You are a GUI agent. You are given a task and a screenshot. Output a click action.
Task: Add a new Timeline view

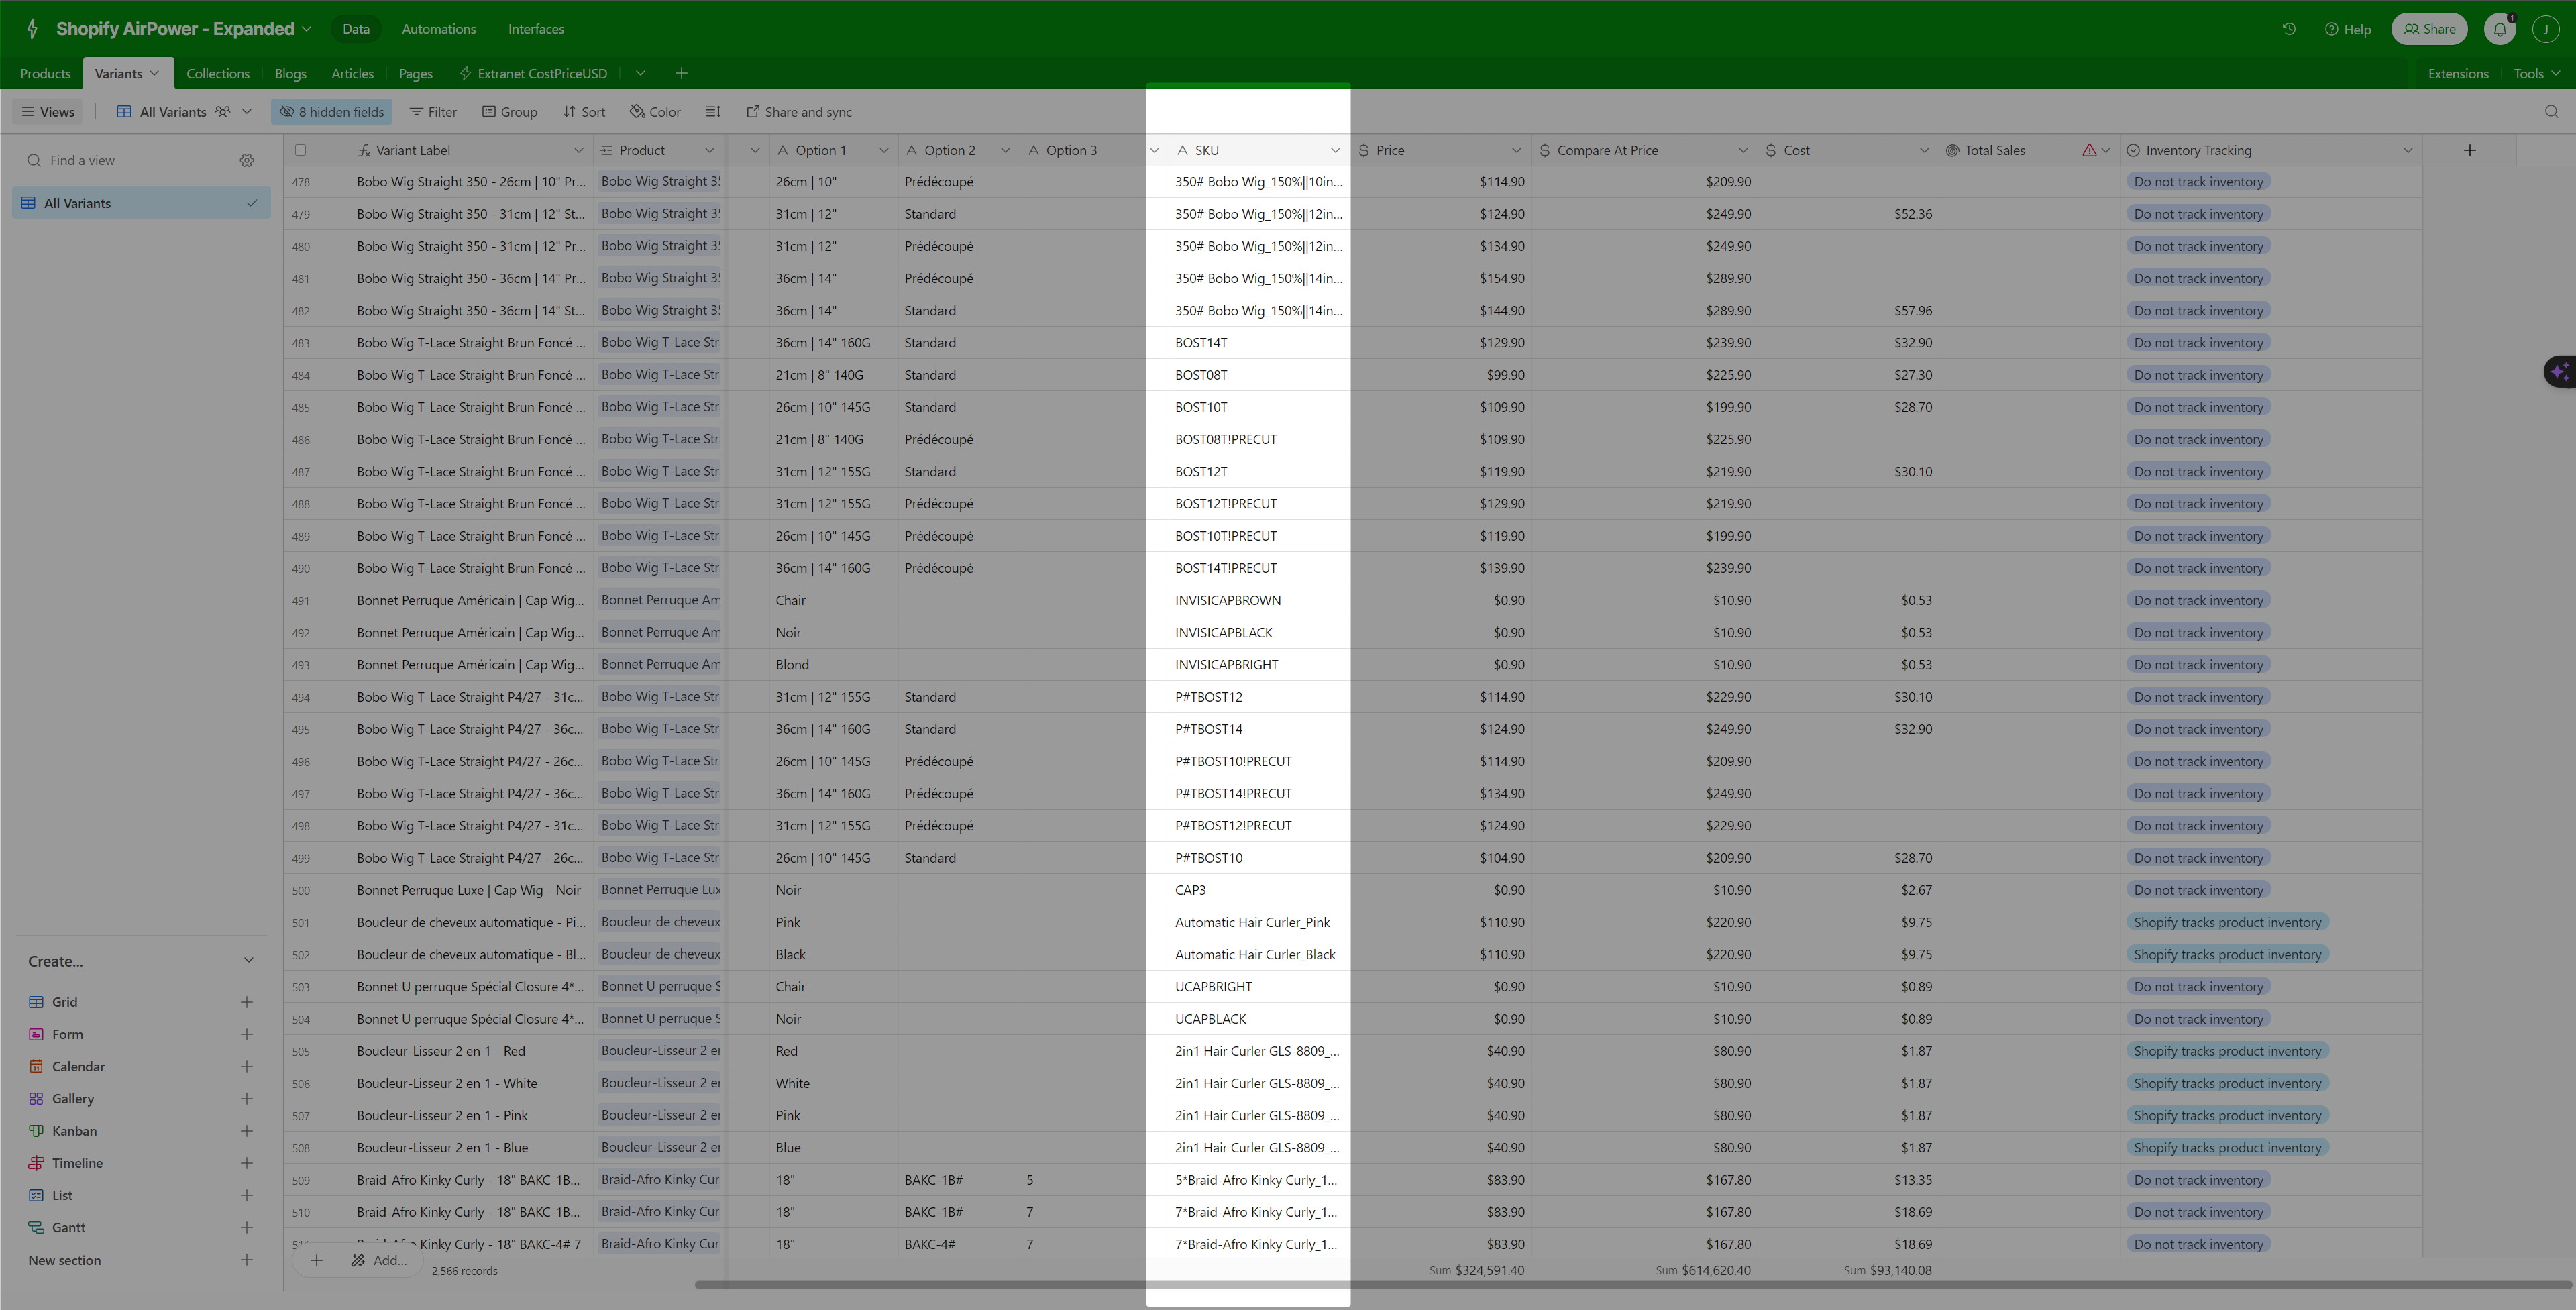[246, 1163]
